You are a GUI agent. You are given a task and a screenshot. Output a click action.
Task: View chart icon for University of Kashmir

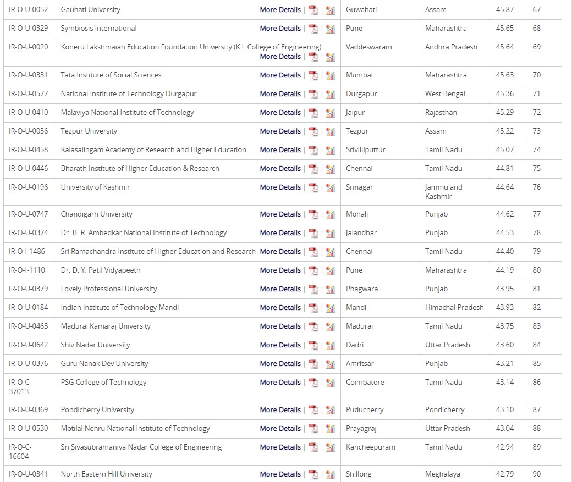click(331, 188)
